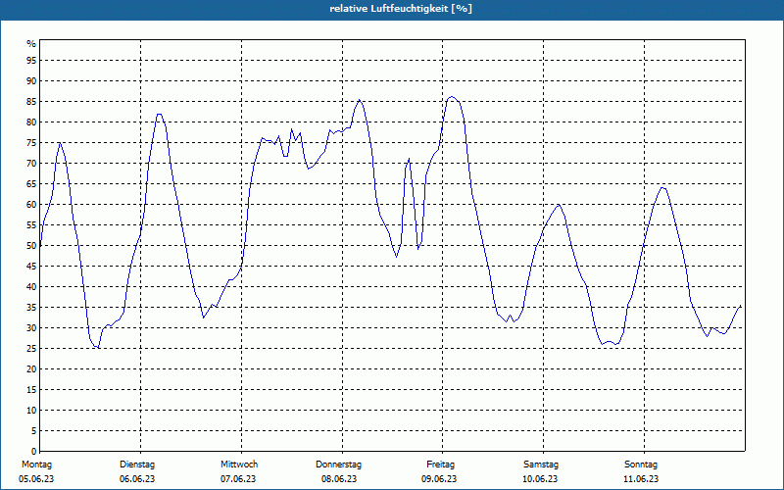Image resolution: width=784 pixels, height=490 pixels.
Task: Click the curve peak near 82% on Dienstag
Action: pyautogui.click(x=159, y=114)
